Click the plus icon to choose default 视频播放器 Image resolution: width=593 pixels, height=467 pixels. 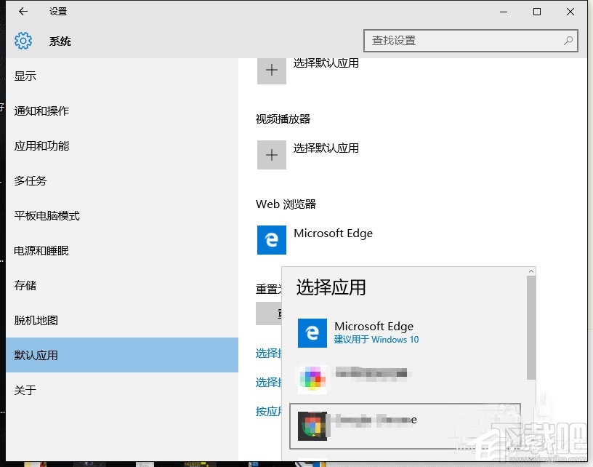271,154
